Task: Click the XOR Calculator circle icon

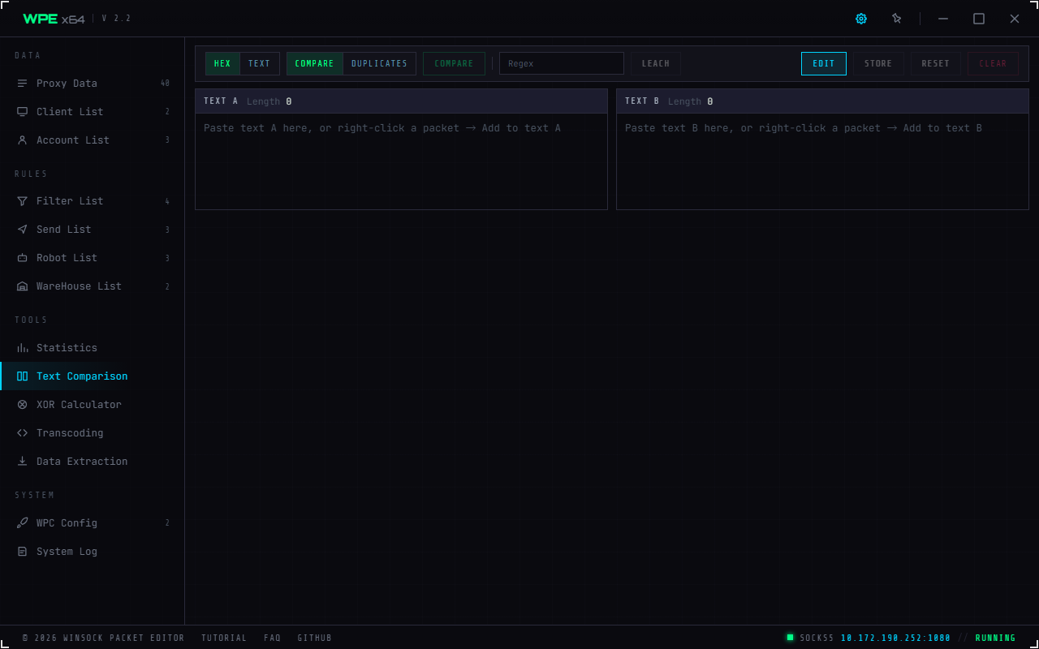Action: pos(23,405)
